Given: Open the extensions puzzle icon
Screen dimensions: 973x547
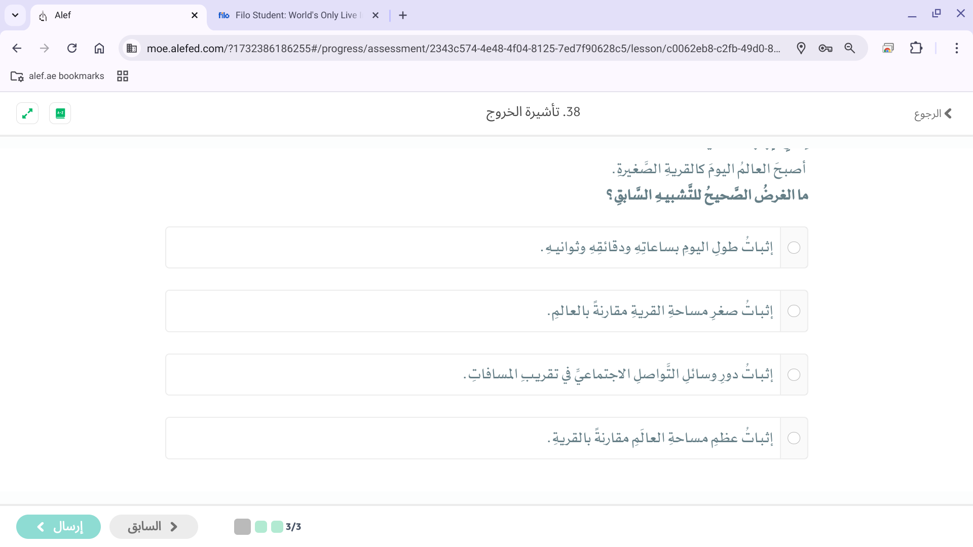Looking at the screenshot, I should coord(916,48).
